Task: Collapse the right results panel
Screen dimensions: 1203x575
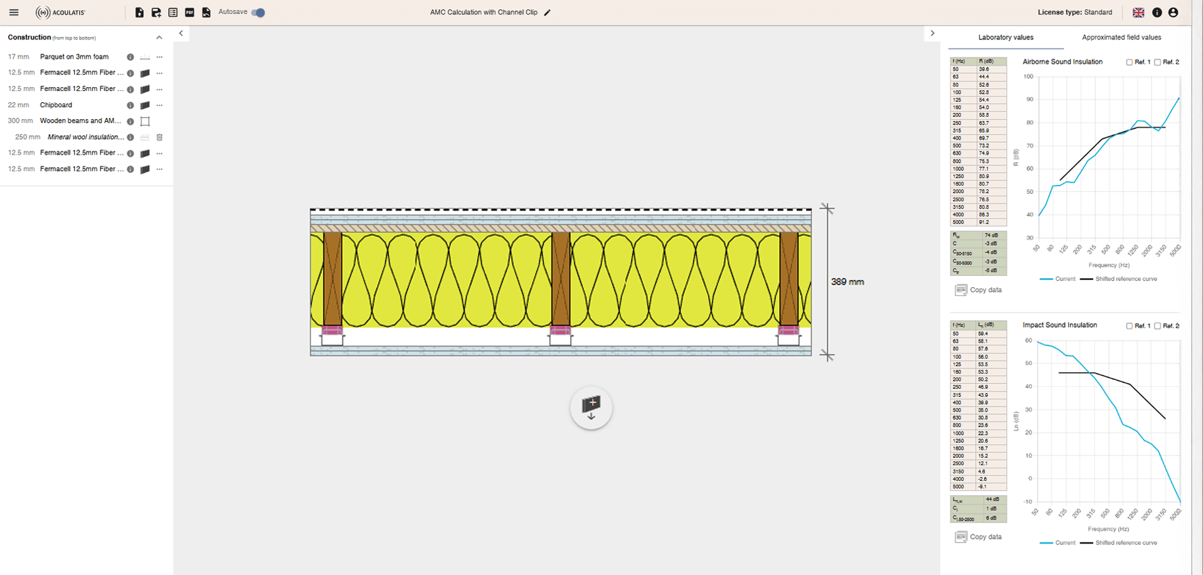Action: click(933, 33)
